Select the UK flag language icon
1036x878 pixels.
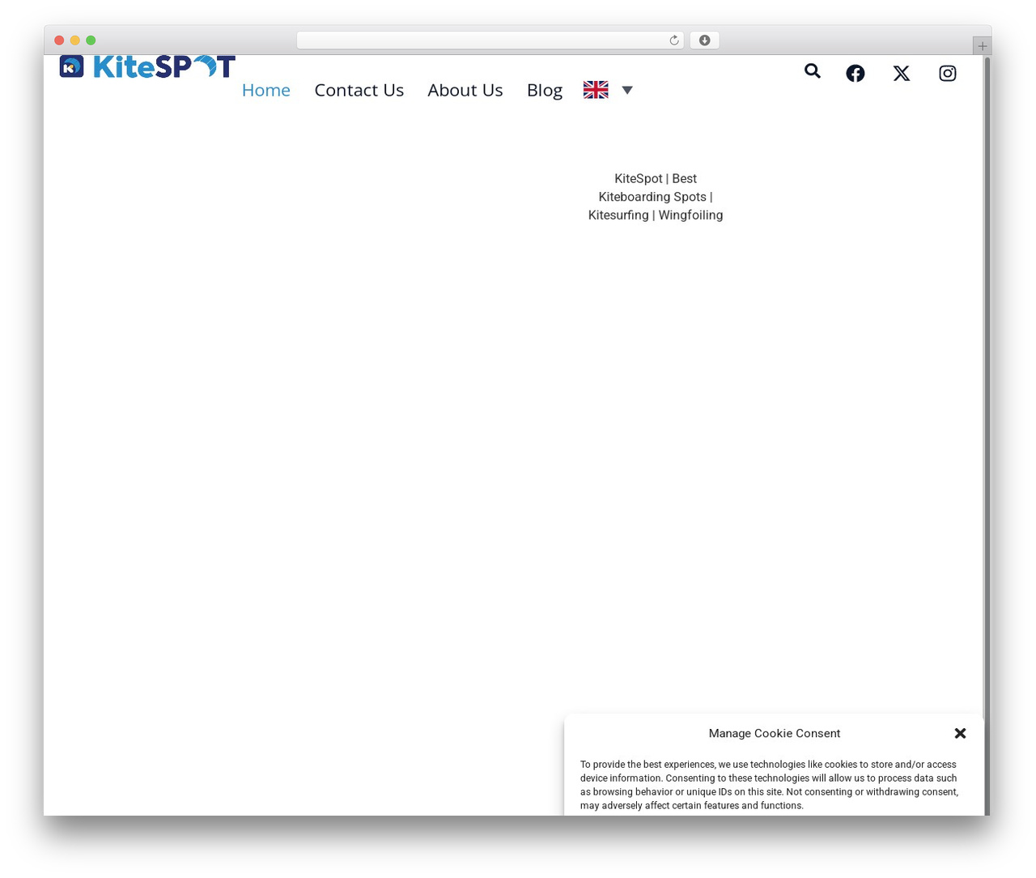[596, 90]
